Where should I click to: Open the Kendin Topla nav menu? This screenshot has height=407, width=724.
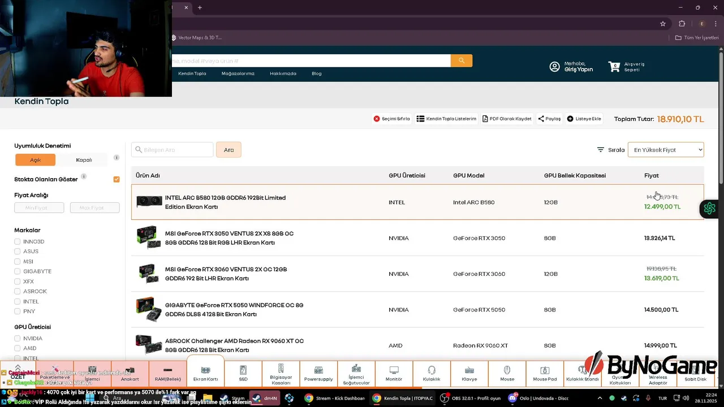(192, 73)
